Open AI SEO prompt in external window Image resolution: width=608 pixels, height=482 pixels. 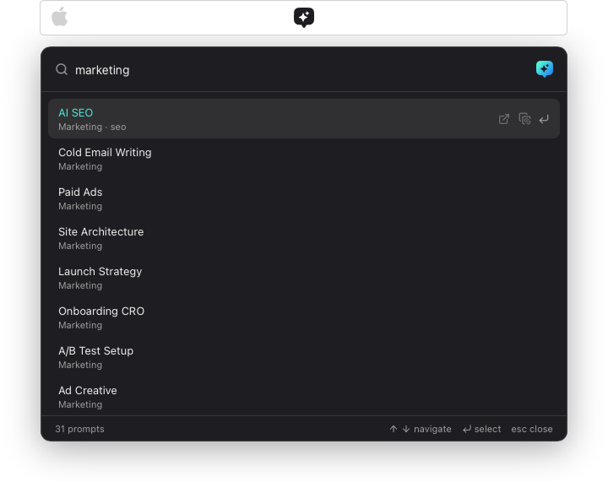[x=504, y=119]
